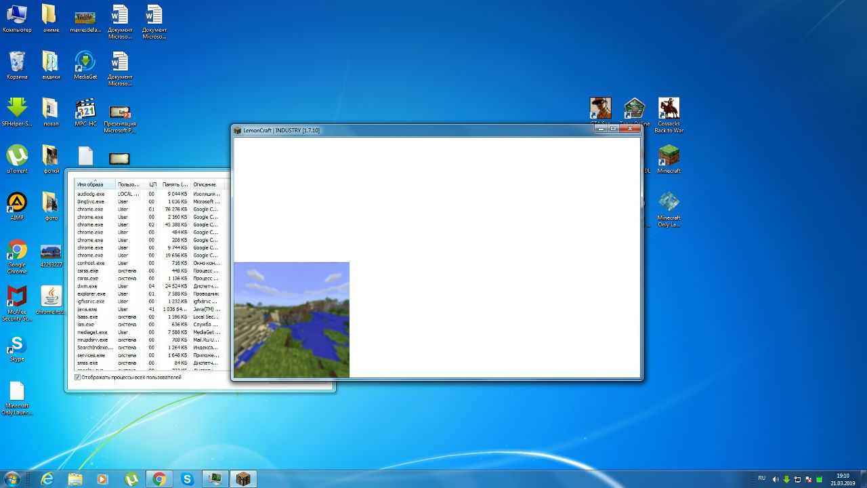Open the Recycle Bin (Корзина)

17,62
